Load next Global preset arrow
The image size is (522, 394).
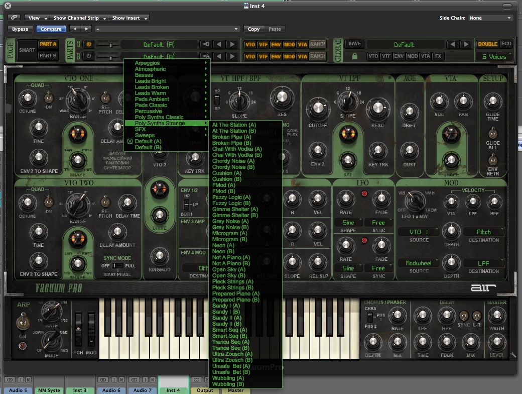pyautogui.click(x=466, y=44)
